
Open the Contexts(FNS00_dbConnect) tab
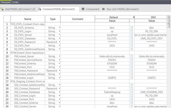[59, 9]
